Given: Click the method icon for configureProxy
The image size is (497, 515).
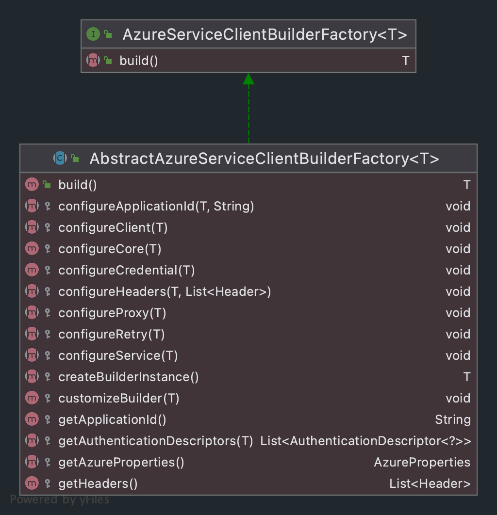Looking at the screenshot, I should pyautogui.click(x=32, y=313).
